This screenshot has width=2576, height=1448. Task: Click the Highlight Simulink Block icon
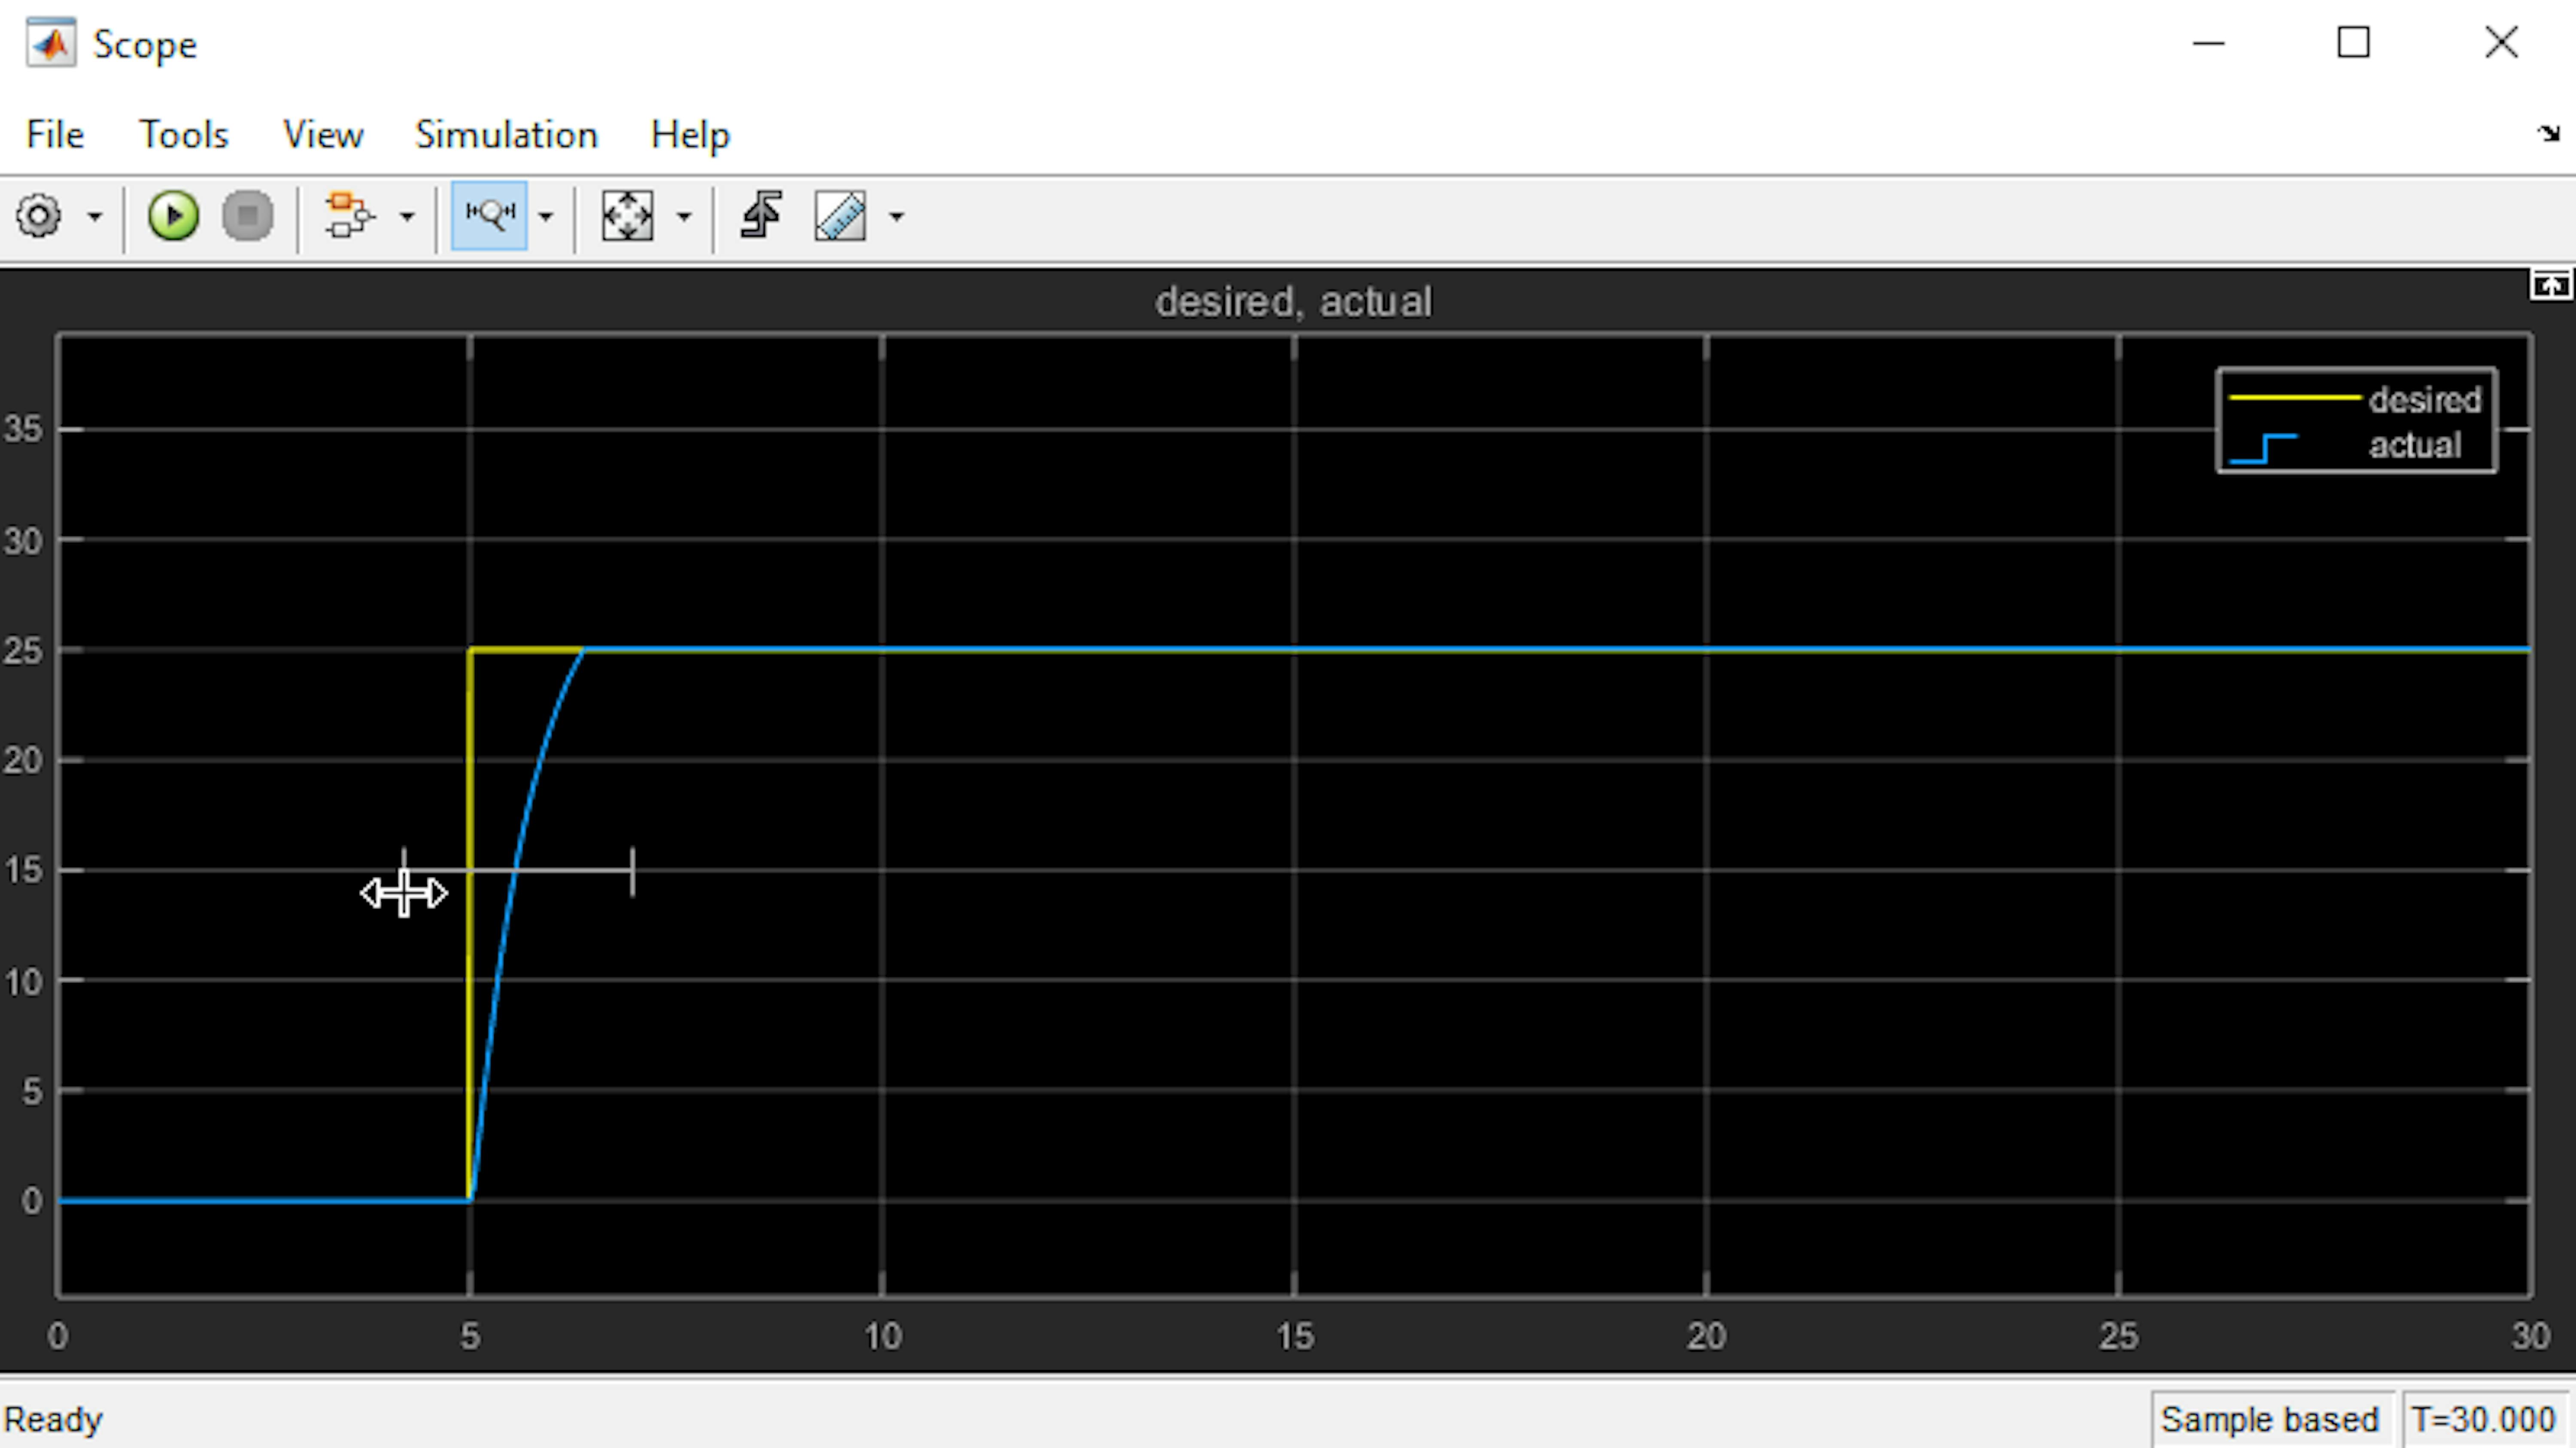pyautogui.click(x=349, y=216)
